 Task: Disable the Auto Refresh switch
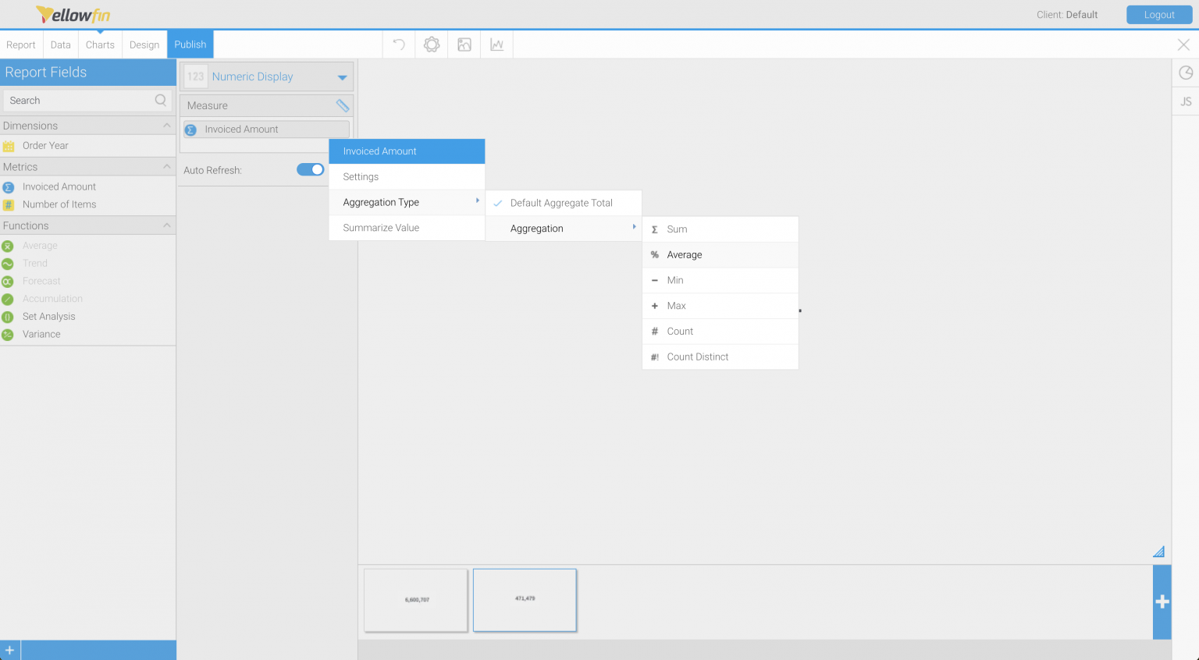pyautogui.click(x=310, y=169)
